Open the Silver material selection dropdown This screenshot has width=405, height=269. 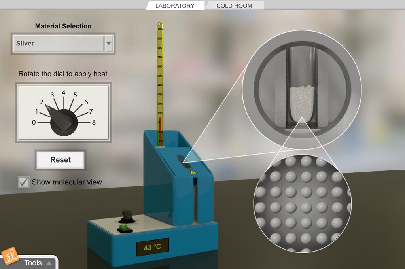(x=59, y=44)
